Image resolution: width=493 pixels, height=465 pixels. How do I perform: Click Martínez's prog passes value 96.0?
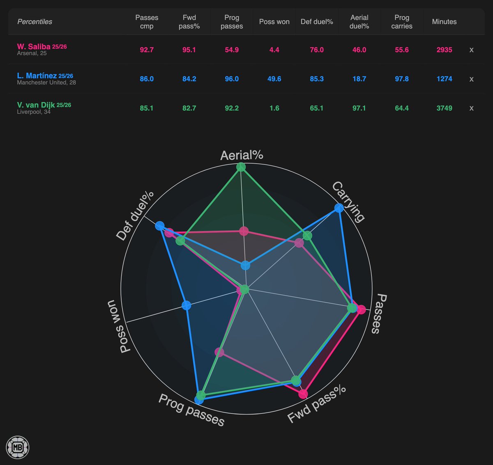pos(232,79)
